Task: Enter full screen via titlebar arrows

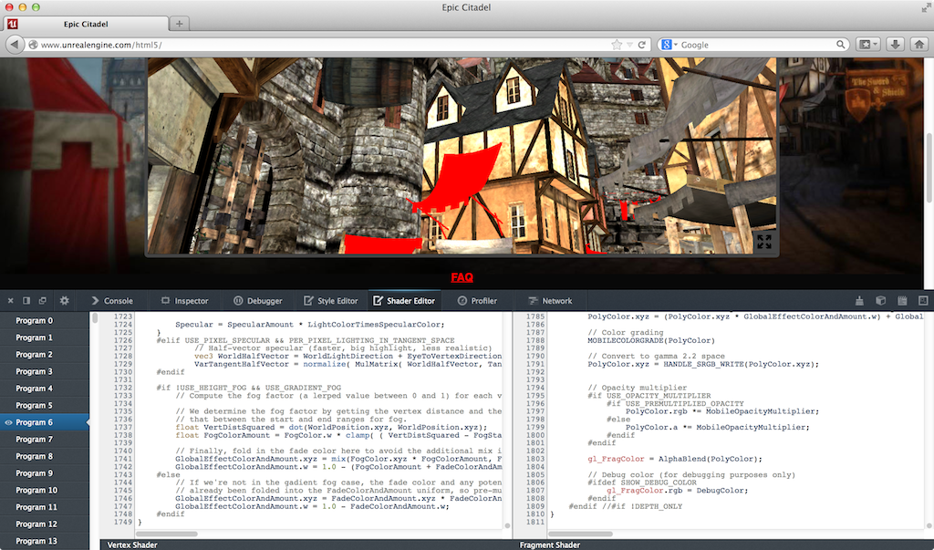Action: pos(926,7)
